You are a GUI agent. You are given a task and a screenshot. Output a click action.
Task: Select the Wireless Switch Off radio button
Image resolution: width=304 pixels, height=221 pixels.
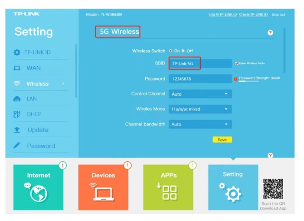click(x=183, y=51)
